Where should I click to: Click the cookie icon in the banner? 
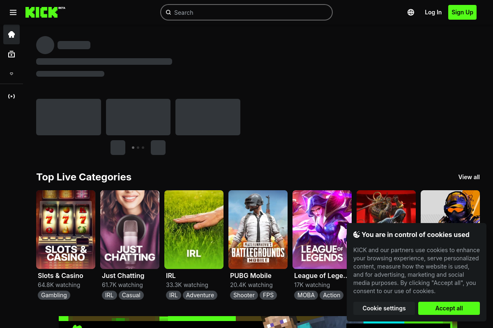click(x=357, y=235)
